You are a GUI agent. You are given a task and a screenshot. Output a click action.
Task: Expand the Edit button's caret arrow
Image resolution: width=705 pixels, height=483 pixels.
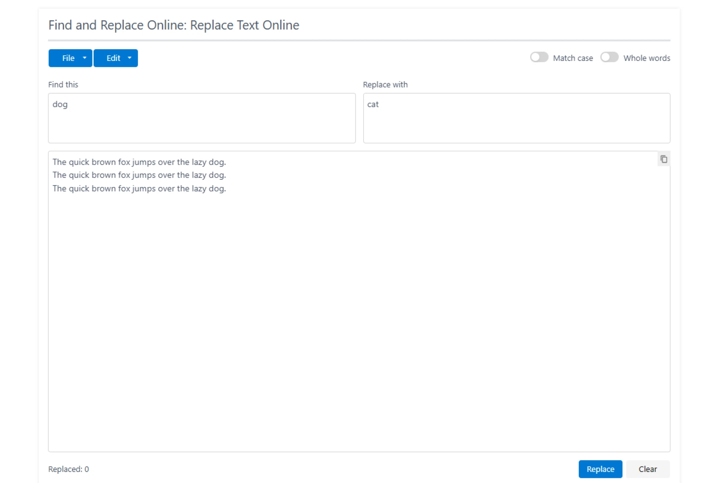129,58
